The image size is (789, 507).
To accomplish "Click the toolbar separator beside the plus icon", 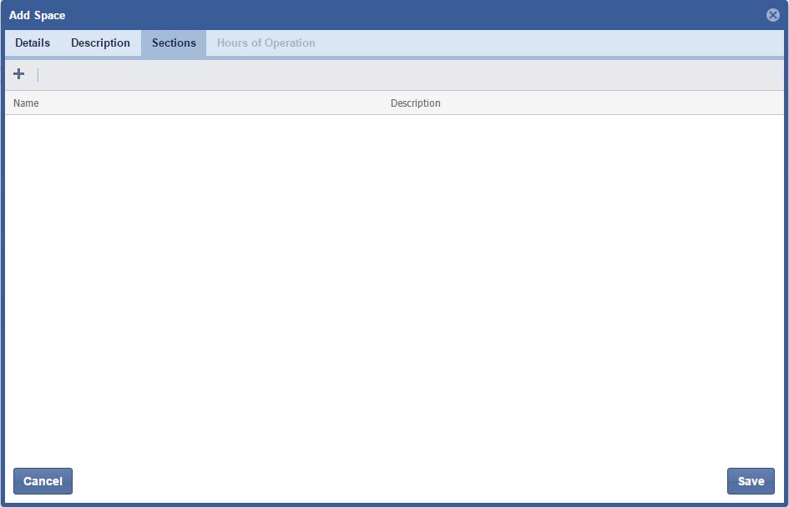I will tap(38, 75).
